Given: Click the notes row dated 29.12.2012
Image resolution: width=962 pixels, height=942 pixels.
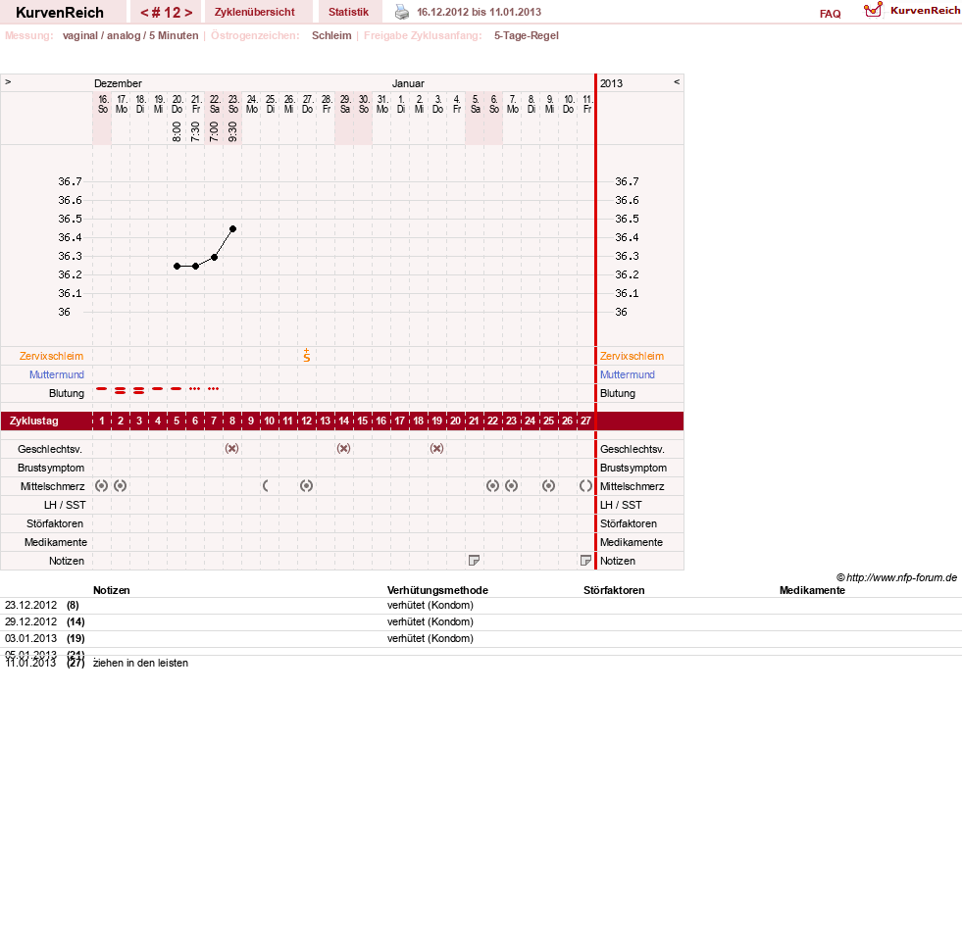Looking at the screenshot, I should coord(481,621).
